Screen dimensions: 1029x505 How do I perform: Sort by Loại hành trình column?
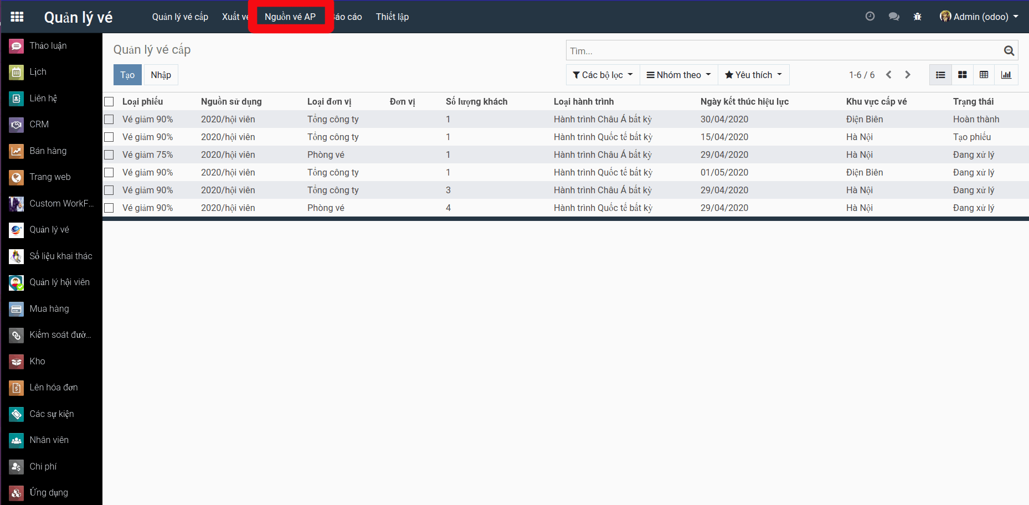(584, 101)
